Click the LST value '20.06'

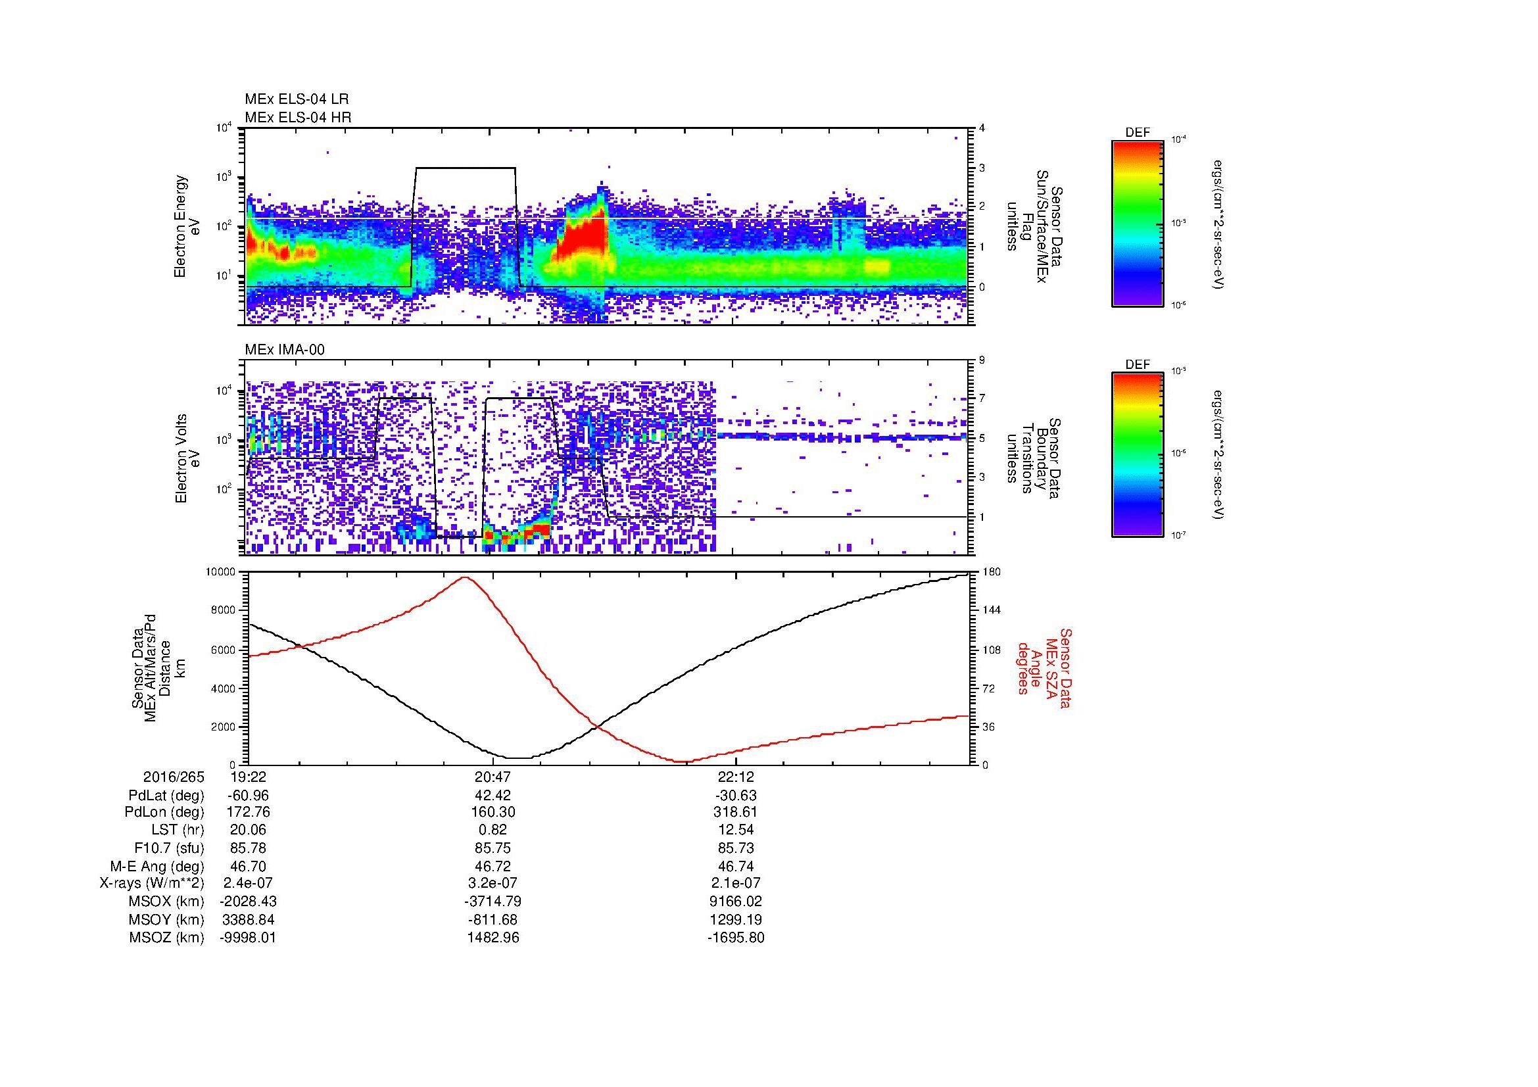pos(249,831)
